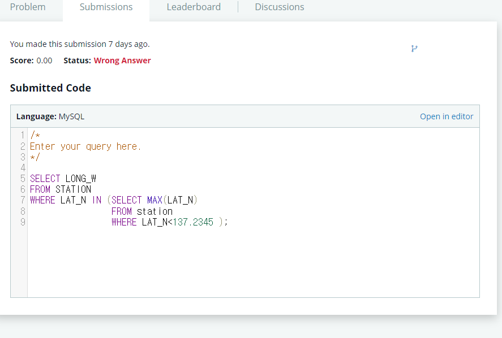This screenshot has height=338, width=502.
Task: Click the FROM station subquery line
Action: click(x=142, y=211)
